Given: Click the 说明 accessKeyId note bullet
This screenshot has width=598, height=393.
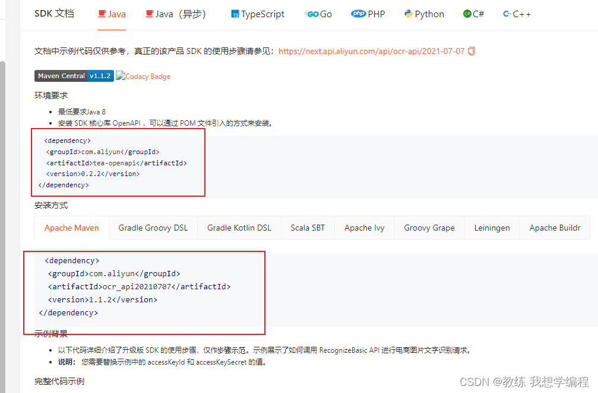Looking at the screenshot, I should (x=163, y=362).
